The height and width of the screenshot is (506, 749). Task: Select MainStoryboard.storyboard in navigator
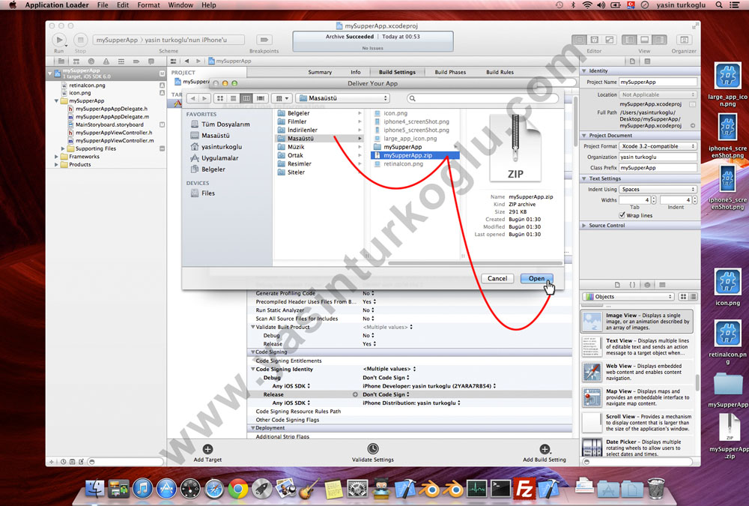[109, 124]
